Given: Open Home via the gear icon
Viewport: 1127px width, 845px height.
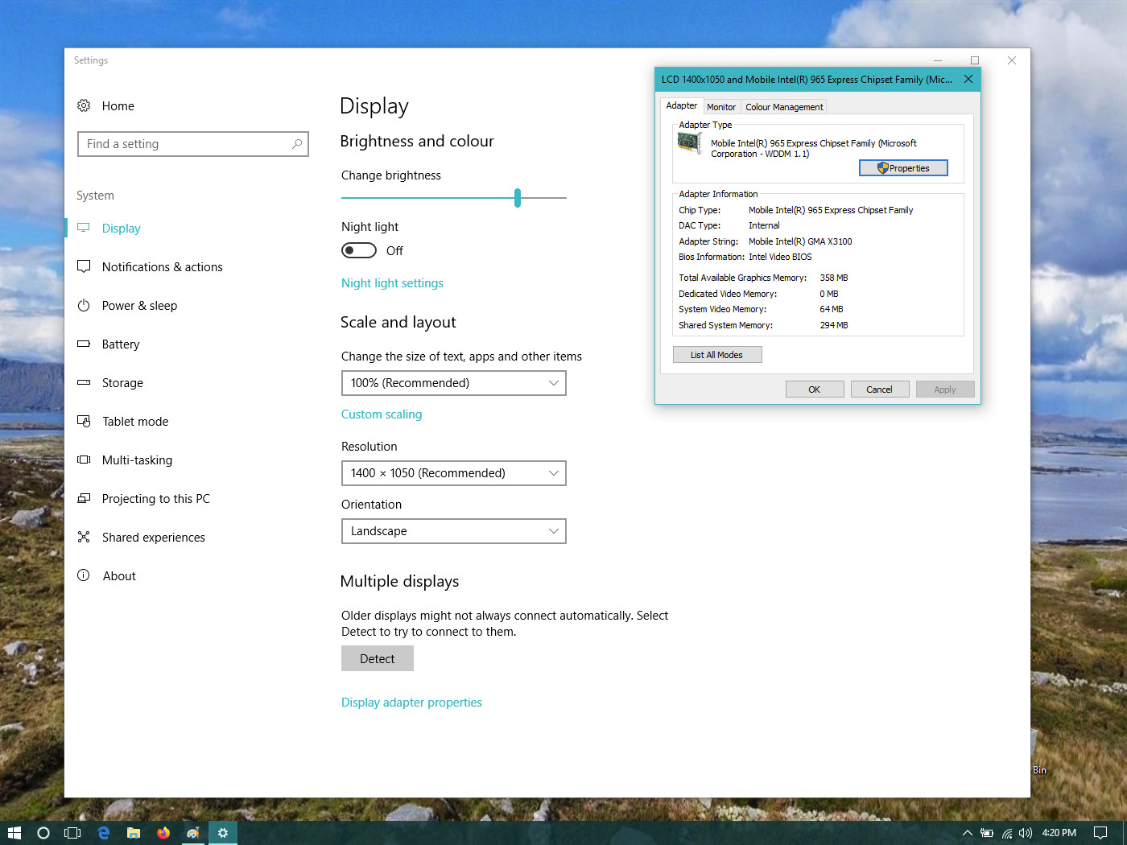Looking at the screenshot, I should pos(84,105).
